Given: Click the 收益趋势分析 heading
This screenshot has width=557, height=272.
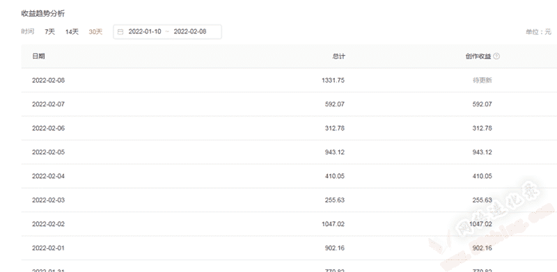Looking at the screenshot, I should [x=43, y=13].
